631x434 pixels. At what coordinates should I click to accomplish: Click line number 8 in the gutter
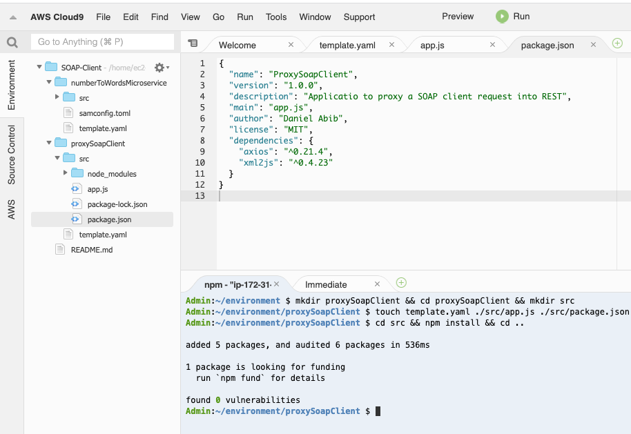pyautogui.click(x=202, y=141)
